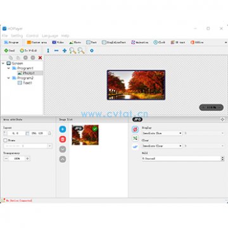
Task: Click the transparency percentage value field
Action: point(17,158)
